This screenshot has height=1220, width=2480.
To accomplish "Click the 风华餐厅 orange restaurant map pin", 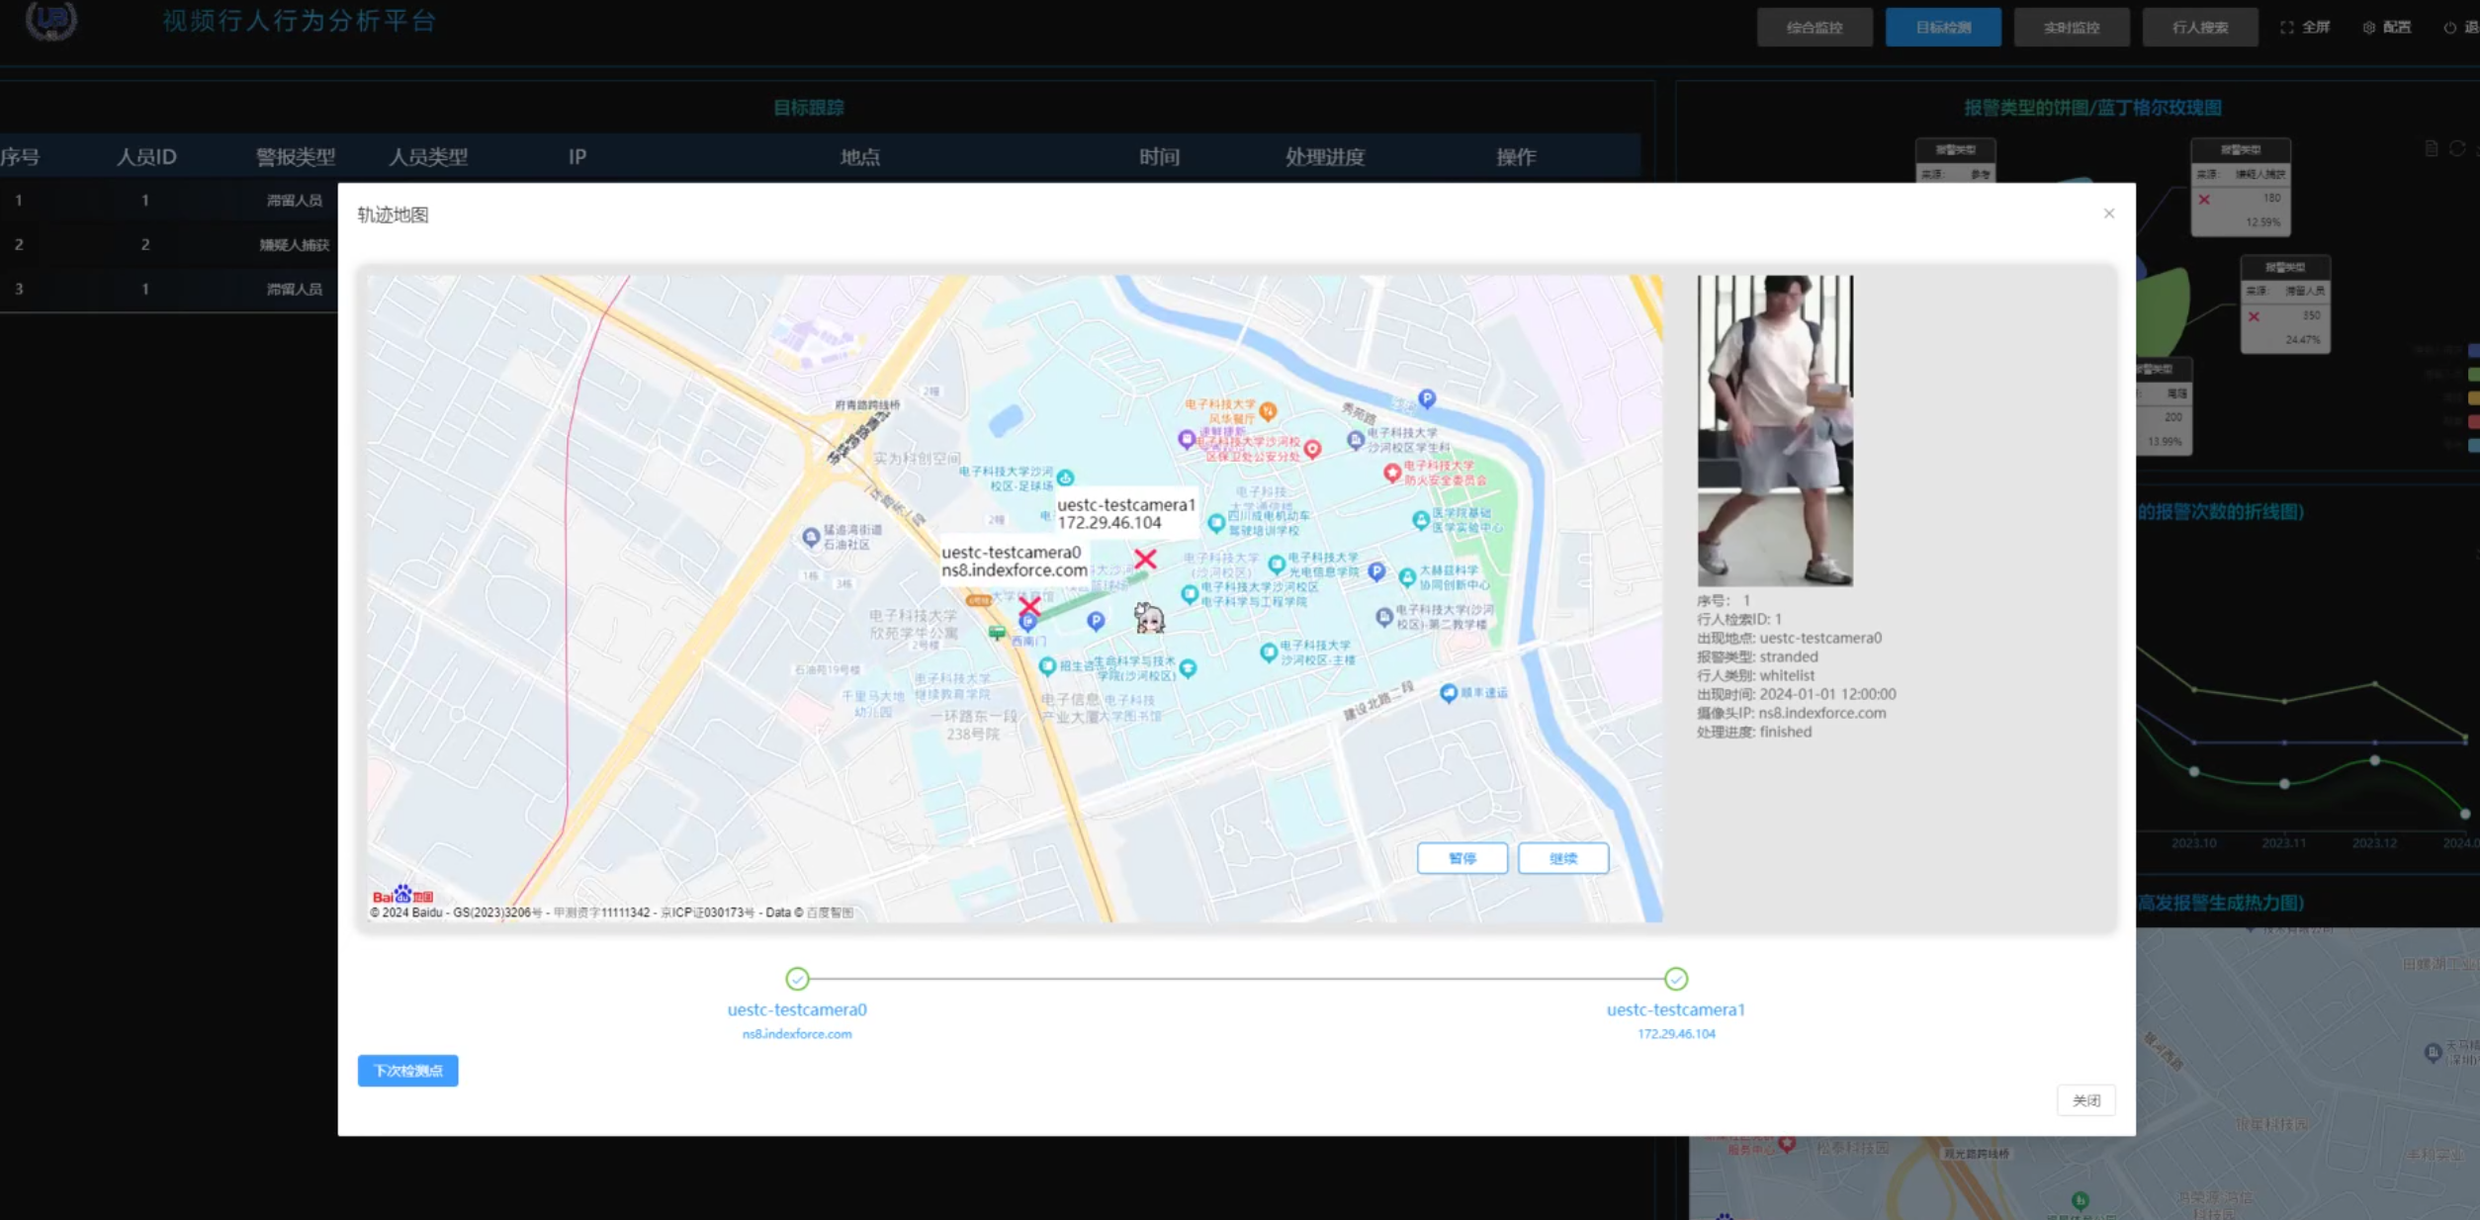I will coord(1268,409).
